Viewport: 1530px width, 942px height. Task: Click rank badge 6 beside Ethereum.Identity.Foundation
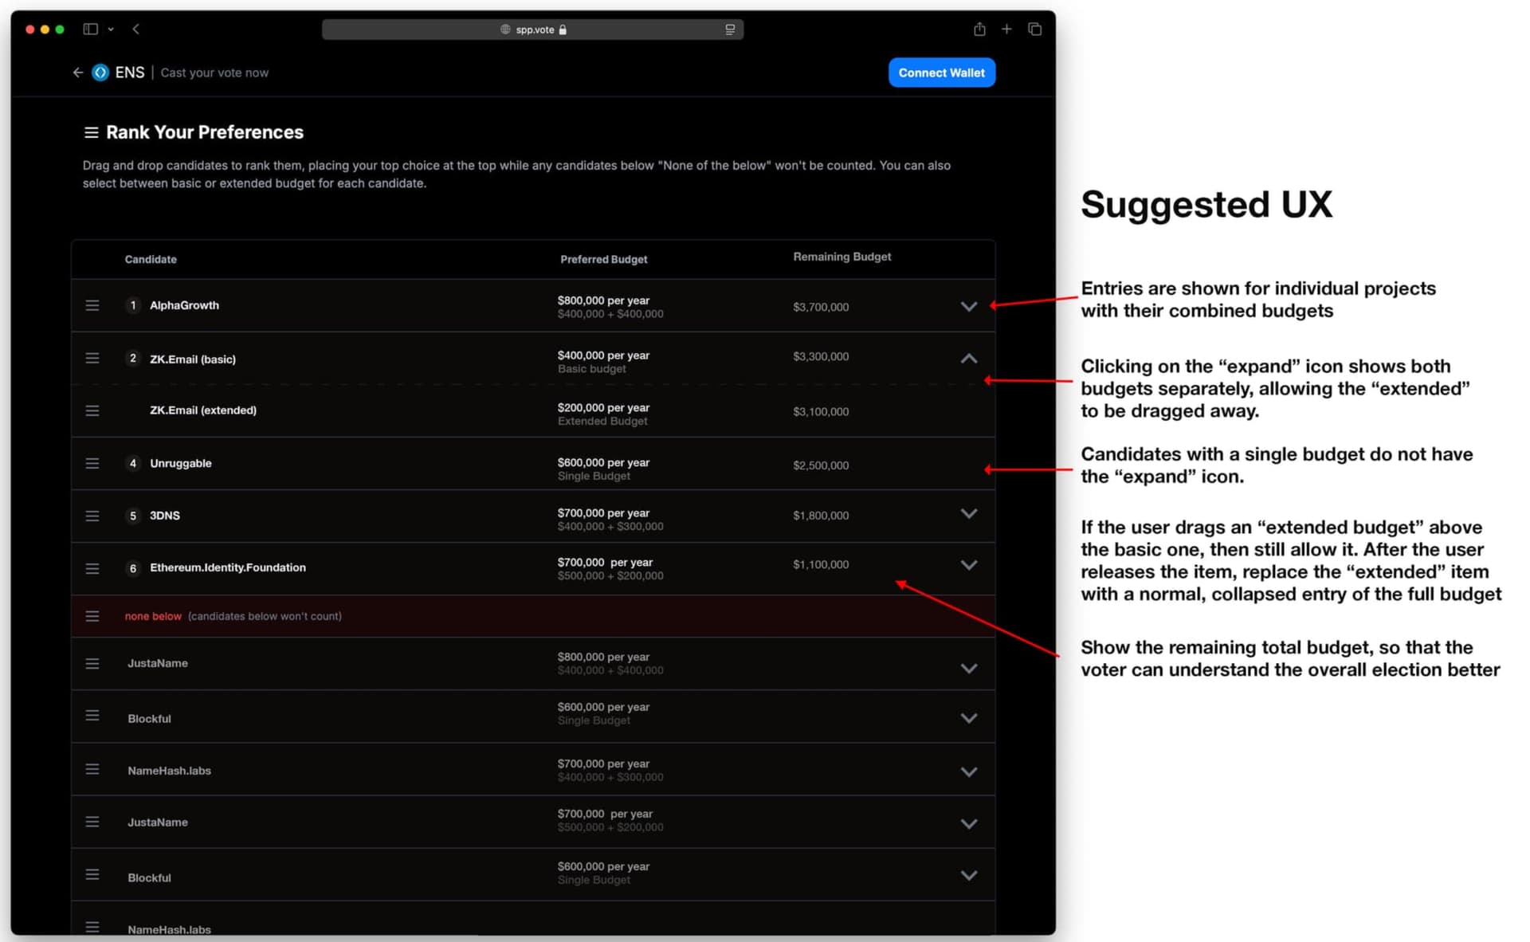click(x=133, y=568)
